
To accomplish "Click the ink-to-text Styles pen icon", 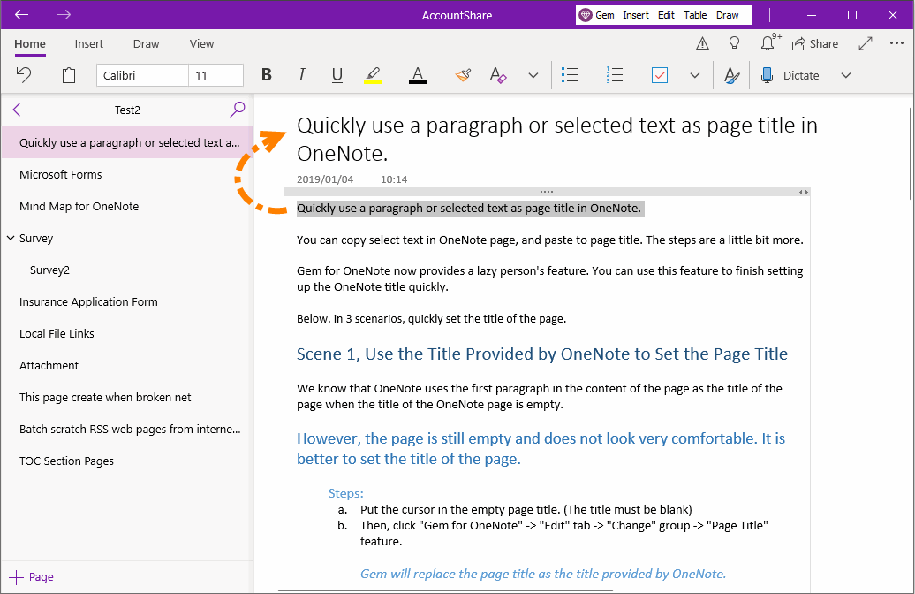I will point(731,75).
